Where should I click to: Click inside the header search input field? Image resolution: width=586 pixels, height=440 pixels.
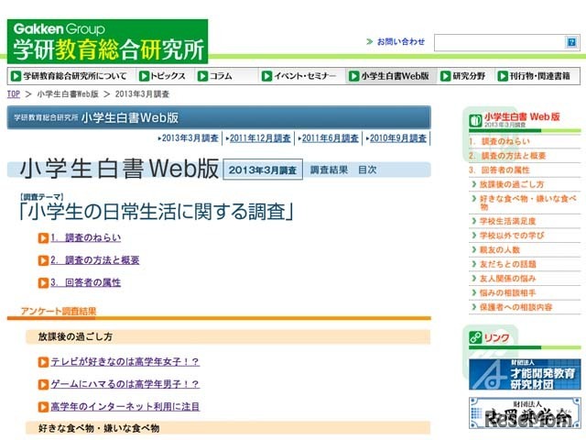[x=500, y=43]
